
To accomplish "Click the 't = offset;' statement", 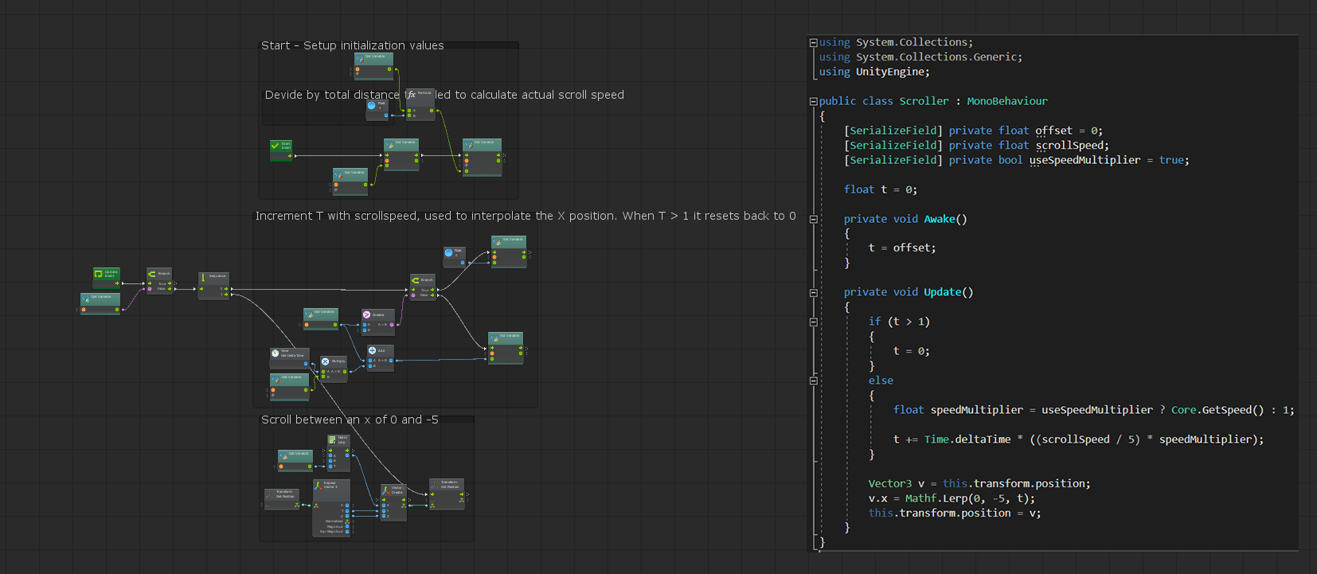I will (902, 248).
